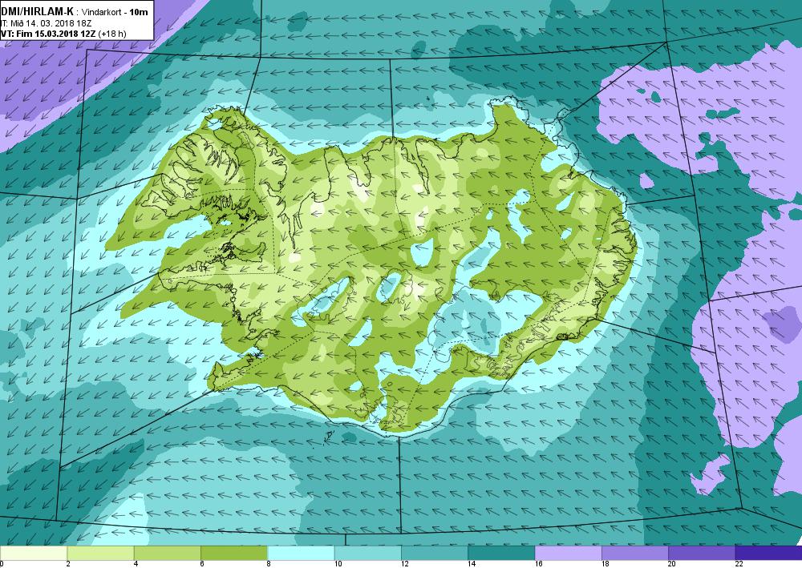
Task: Pick the green 4–6 legend color segment
Action: 168,553
